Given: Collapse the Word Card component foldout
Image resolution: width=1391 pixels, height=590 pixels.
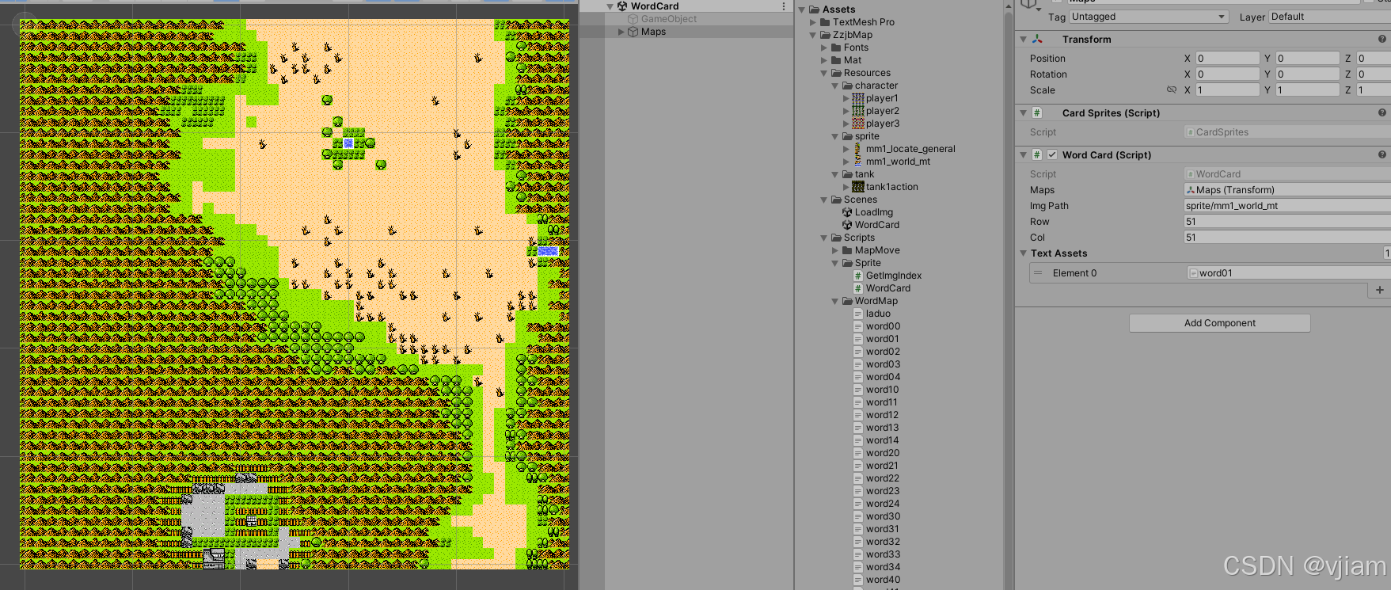Looking at the screenshot, I should point(1023,154).
